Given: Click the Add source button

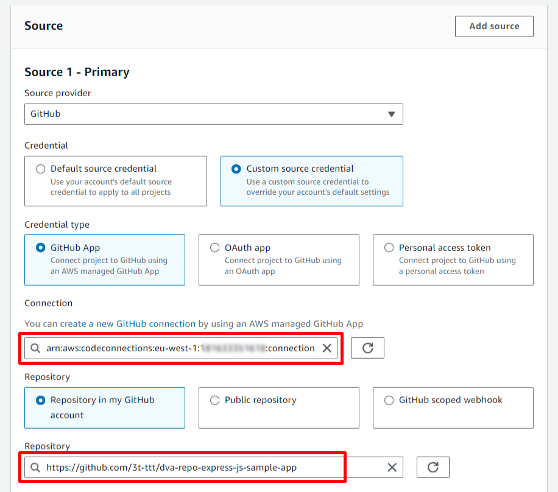Looking at the screenshot, I should click(494, 26).
